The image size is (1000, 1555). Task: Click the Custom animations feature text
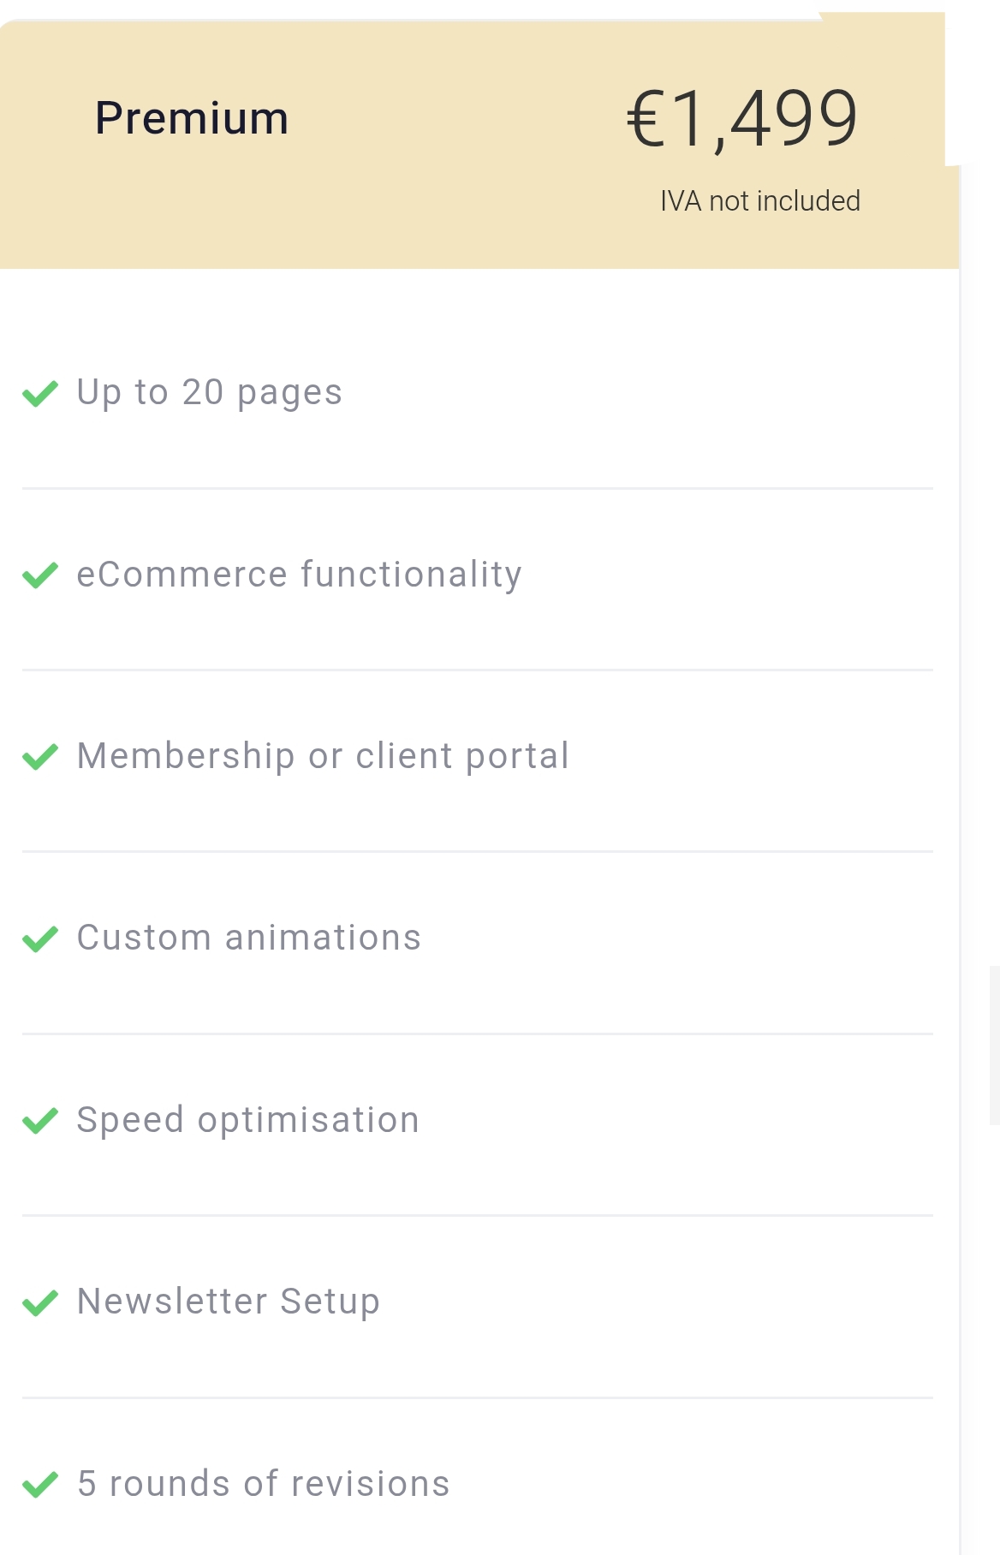pos(249,938)
